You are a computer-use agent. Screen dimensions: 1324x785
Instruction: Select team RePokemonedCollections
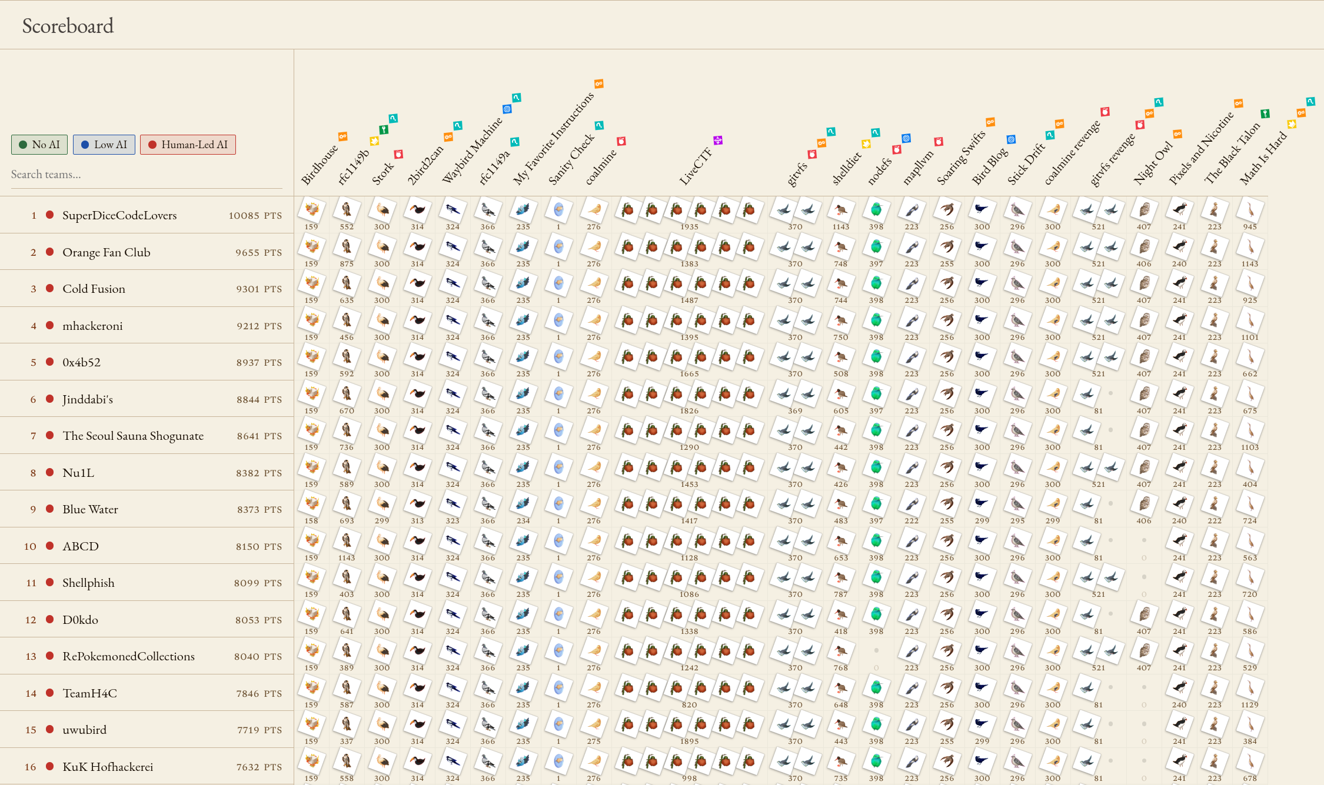pyautogui.click(x=129, y=656)
